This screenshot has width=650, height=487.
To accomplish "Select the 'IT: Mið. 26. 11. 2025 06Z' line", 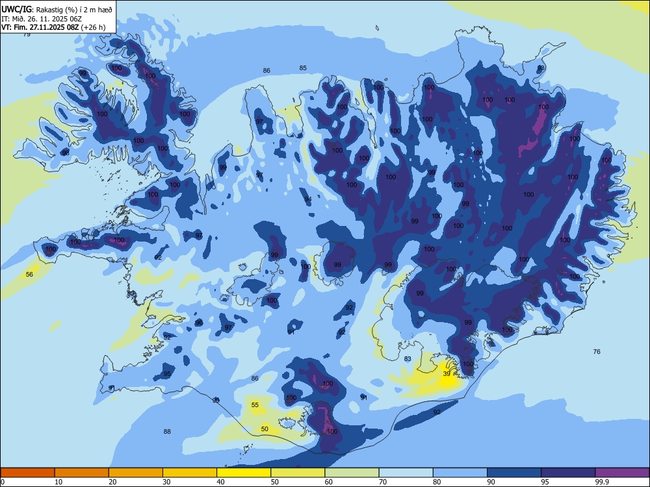I will [42, 19].
